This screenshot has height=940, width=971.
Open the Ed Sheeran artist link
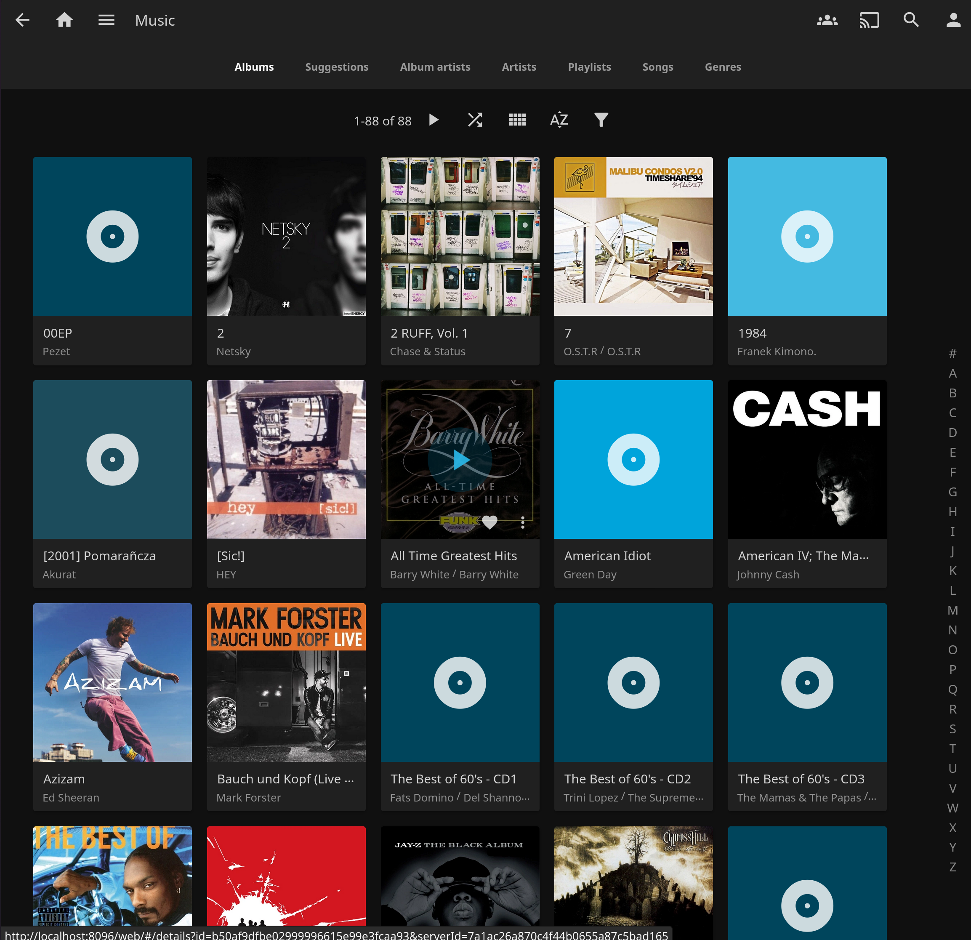click(71, 797)
